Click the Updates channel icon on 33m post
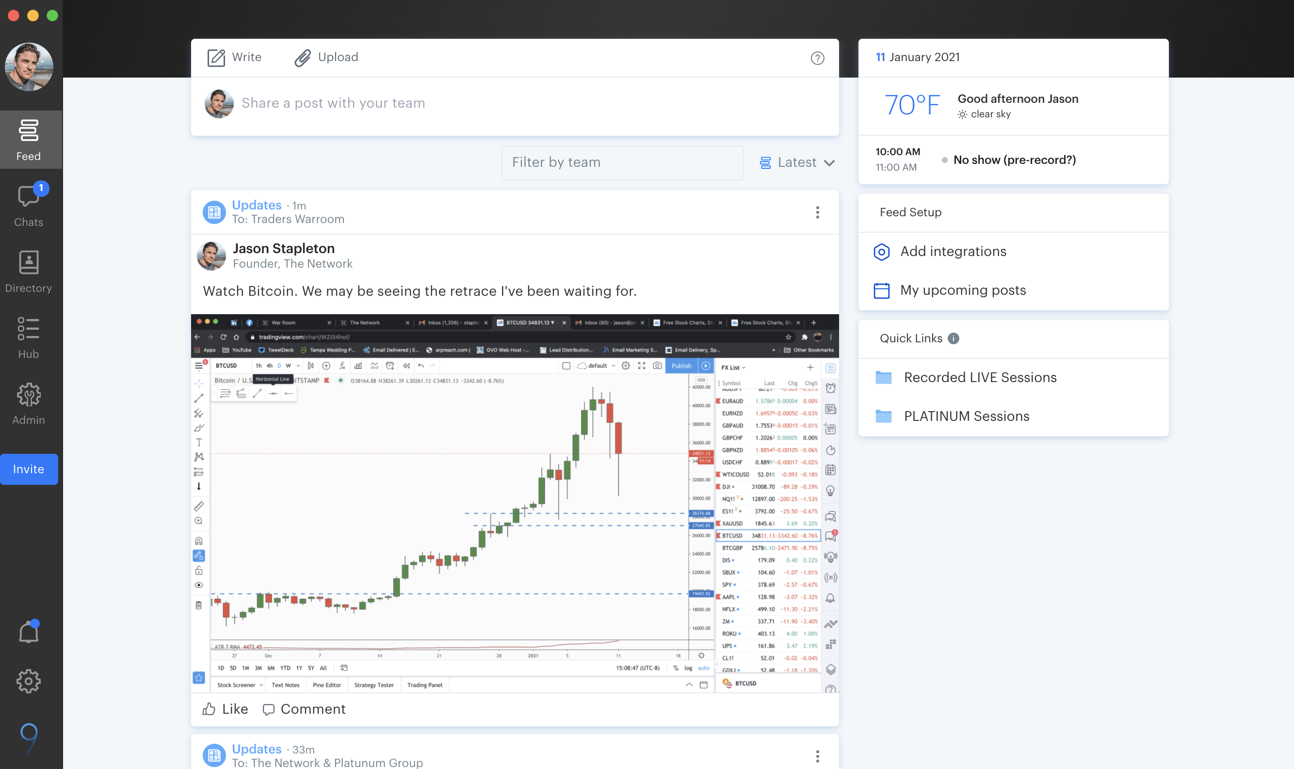This screenshot has height=769, width=1294. coord(213,755)
